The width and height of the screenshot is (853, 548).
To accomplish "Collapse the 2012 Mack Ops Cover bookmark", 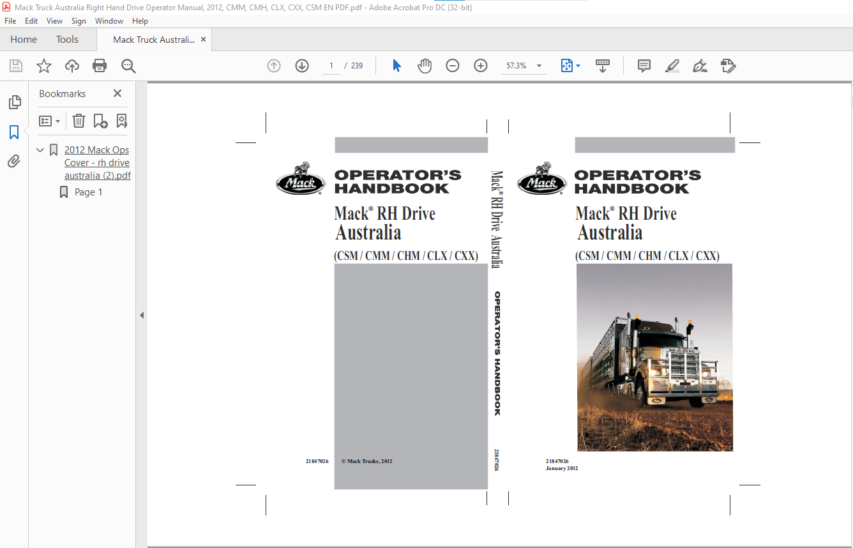I will 41,150.
